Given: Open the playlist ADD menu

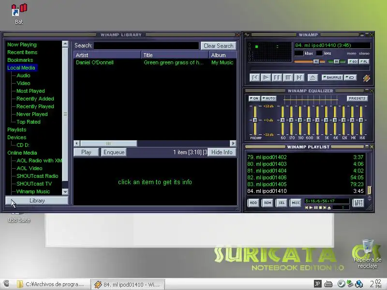Looking at the screenshot, I should click(253, 203).
